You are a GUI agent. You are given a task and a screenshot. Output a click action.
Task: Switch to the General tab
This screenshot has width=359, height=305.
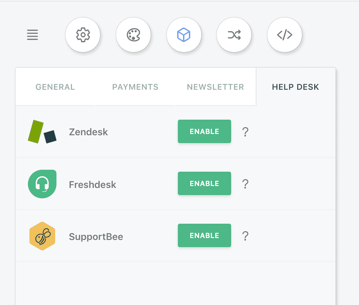pyautogui.click(x=55, y=87)
